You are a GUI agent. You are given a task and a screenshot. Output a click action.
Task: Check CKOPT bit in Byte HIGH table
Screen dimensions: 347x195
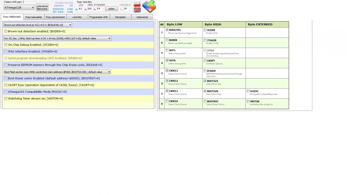pos(205,61)
